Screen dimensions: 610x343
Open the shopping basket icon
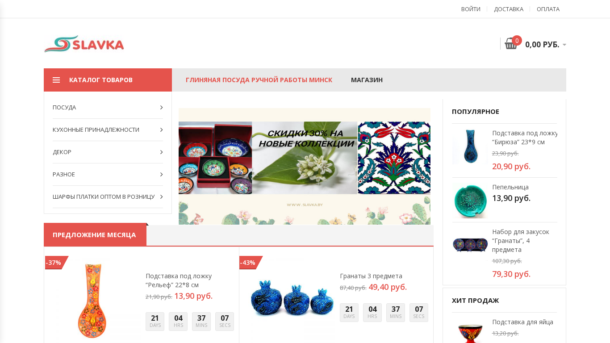(511, 44)
